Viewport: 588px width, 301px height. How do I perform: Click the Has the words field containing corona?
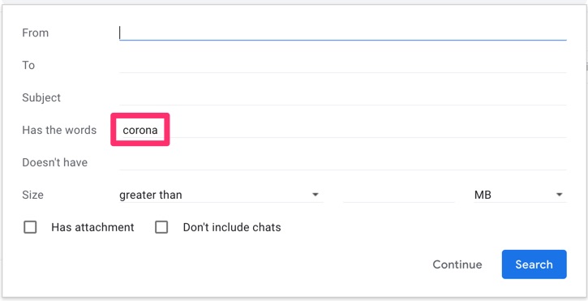point(343,131)
